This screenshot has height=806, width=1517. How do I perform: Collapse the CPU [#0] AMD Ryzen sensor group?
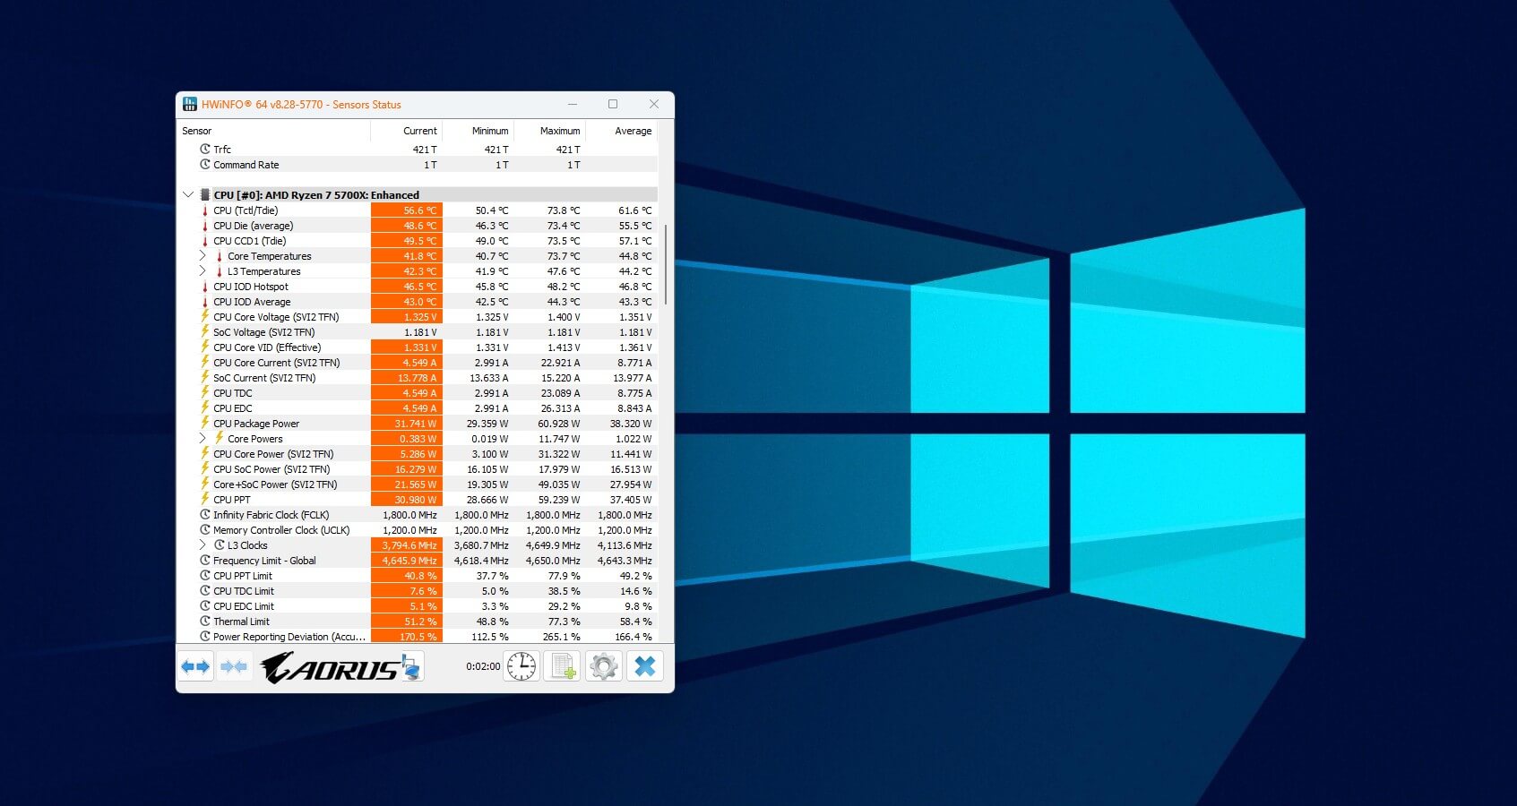tap(188, 194)
